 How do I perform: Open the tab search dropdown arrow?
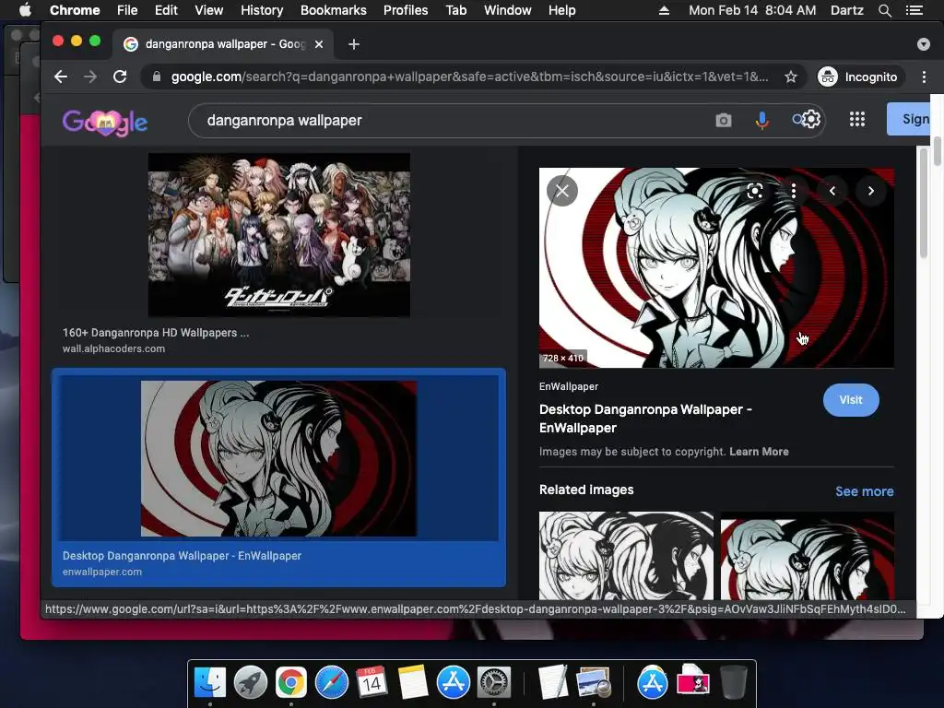point(924,44)
